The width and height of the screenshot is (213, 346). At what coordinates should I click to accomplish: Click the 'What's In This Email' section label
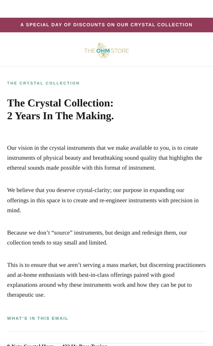(38, 318)
